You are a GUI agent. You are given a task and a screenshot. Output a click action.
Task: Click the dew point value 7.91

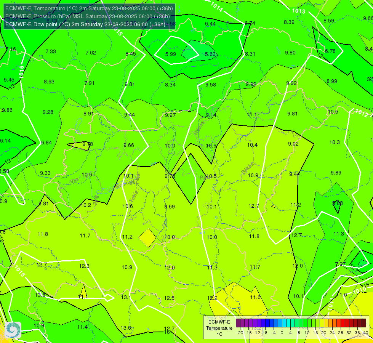(x=89, y=83)
